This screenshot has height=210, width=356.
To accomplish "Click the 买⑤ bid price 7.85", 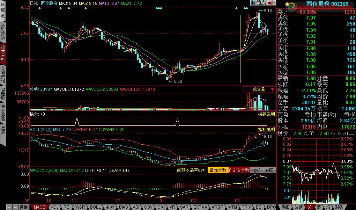I will [311, 72].
